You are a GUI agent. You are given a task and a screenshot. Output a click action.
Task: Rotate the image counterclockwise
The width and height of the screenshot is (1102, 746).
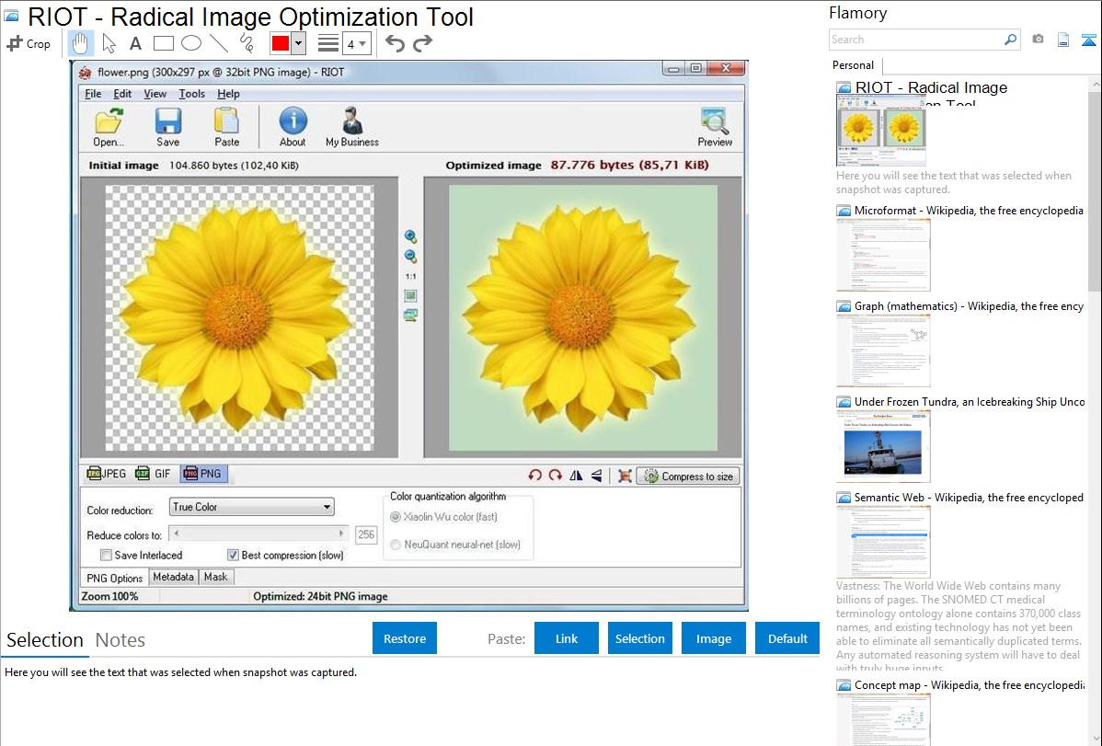point(534,476)
